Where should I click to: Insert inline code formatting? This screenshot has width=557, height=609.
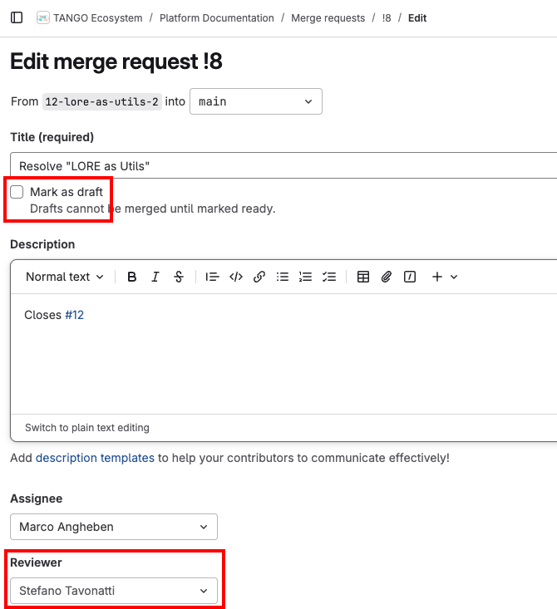(x=236, y=277)
